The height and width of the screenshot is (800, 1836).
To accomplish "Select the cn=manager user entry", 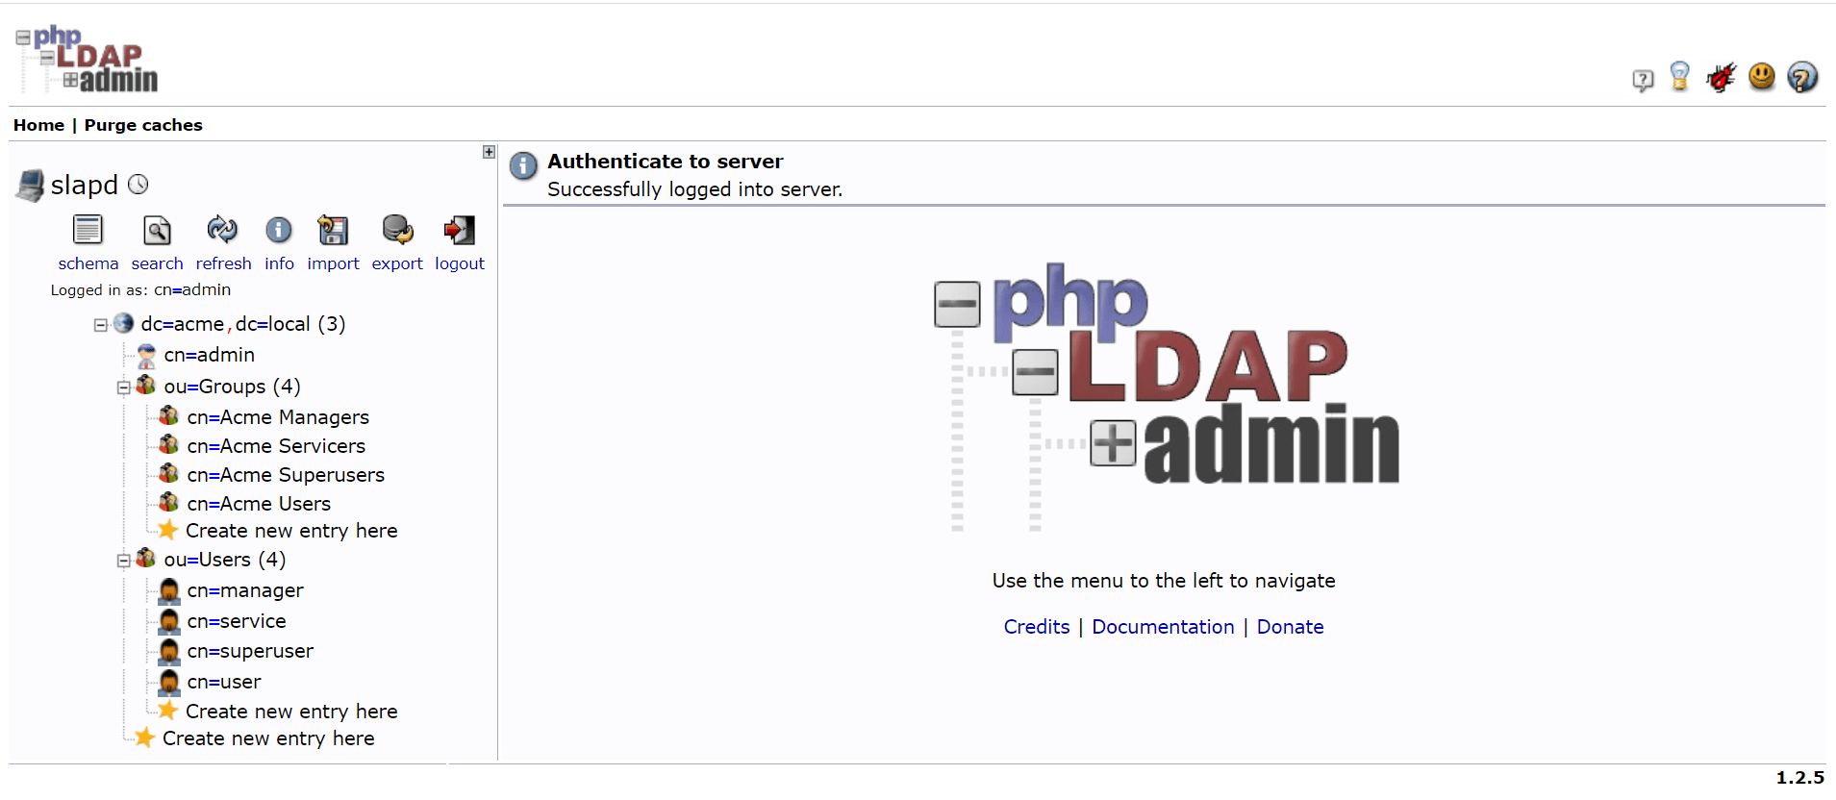I will 245,590.
